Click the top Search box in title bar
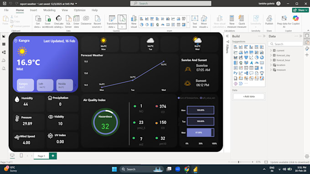The image size is (310, 174). 170,3
